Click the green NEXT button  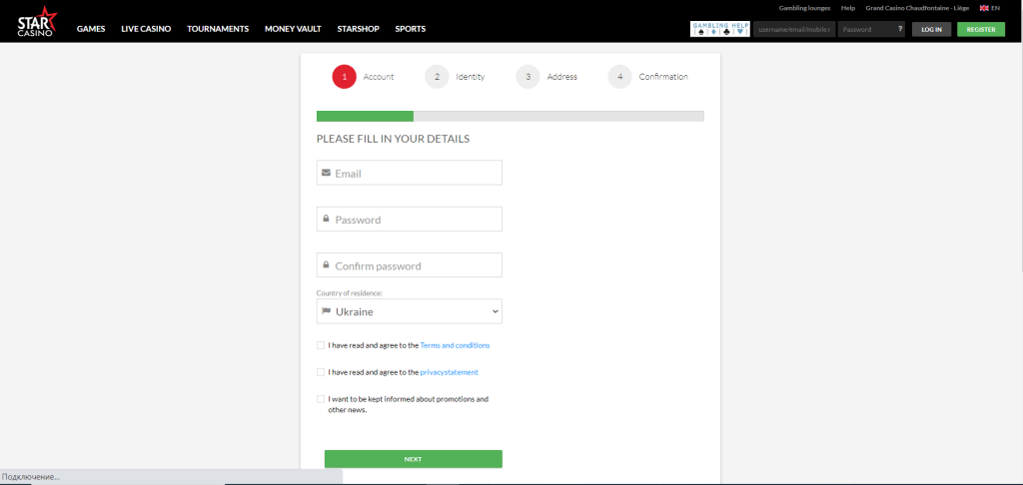(413, 459)
